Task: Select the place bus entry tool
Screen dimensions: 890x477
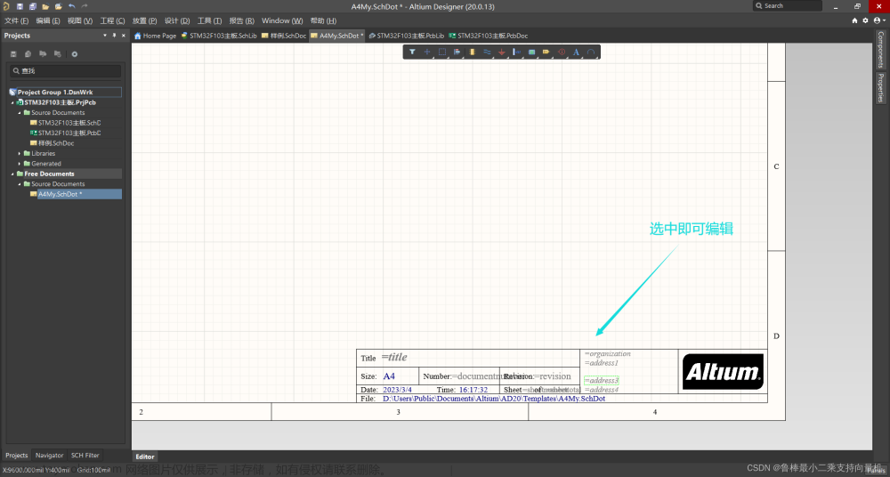Action: [516, 52]
